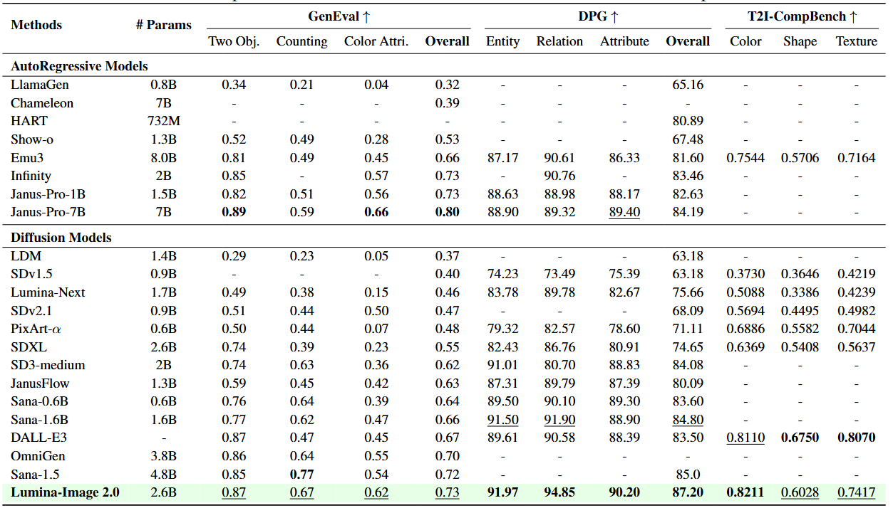Select the SDv1.5 method name
Viewport: 893px width, 508px height.
(32, 274)
